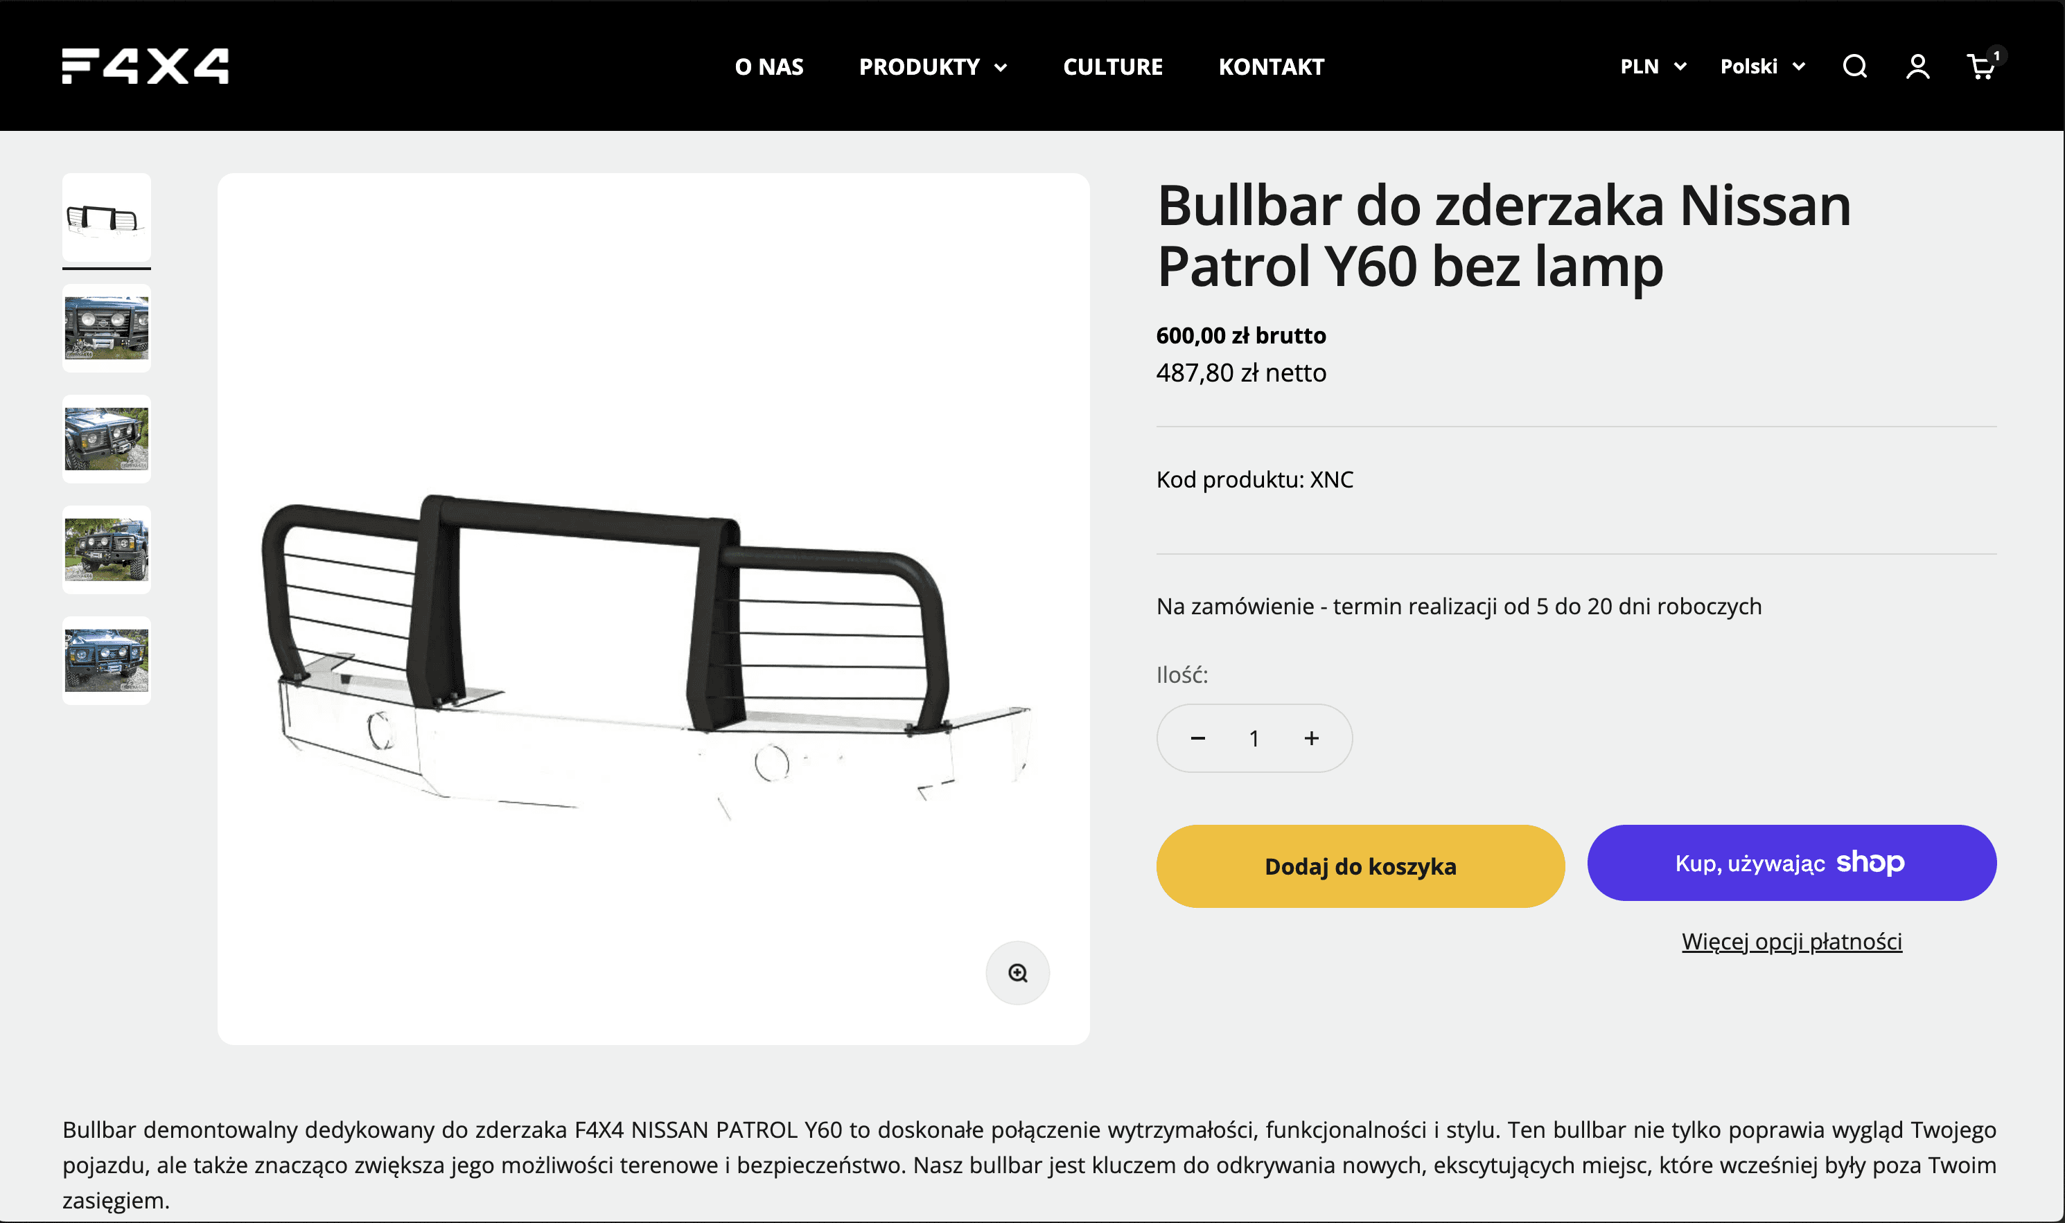Click the F4X4 logo

[x=145, y=66]
